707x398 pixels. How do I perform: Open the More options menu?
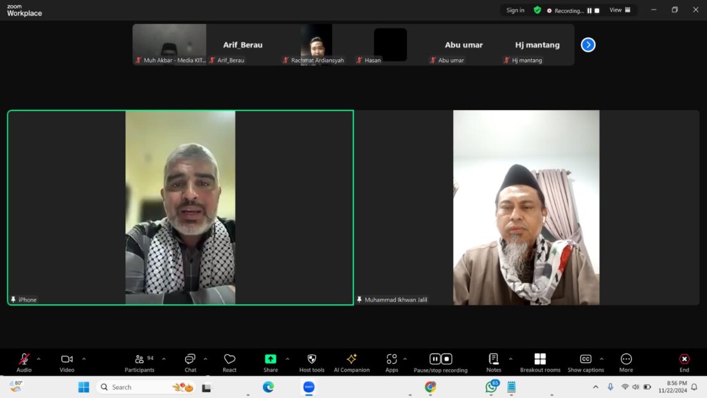tap(626, 363)
